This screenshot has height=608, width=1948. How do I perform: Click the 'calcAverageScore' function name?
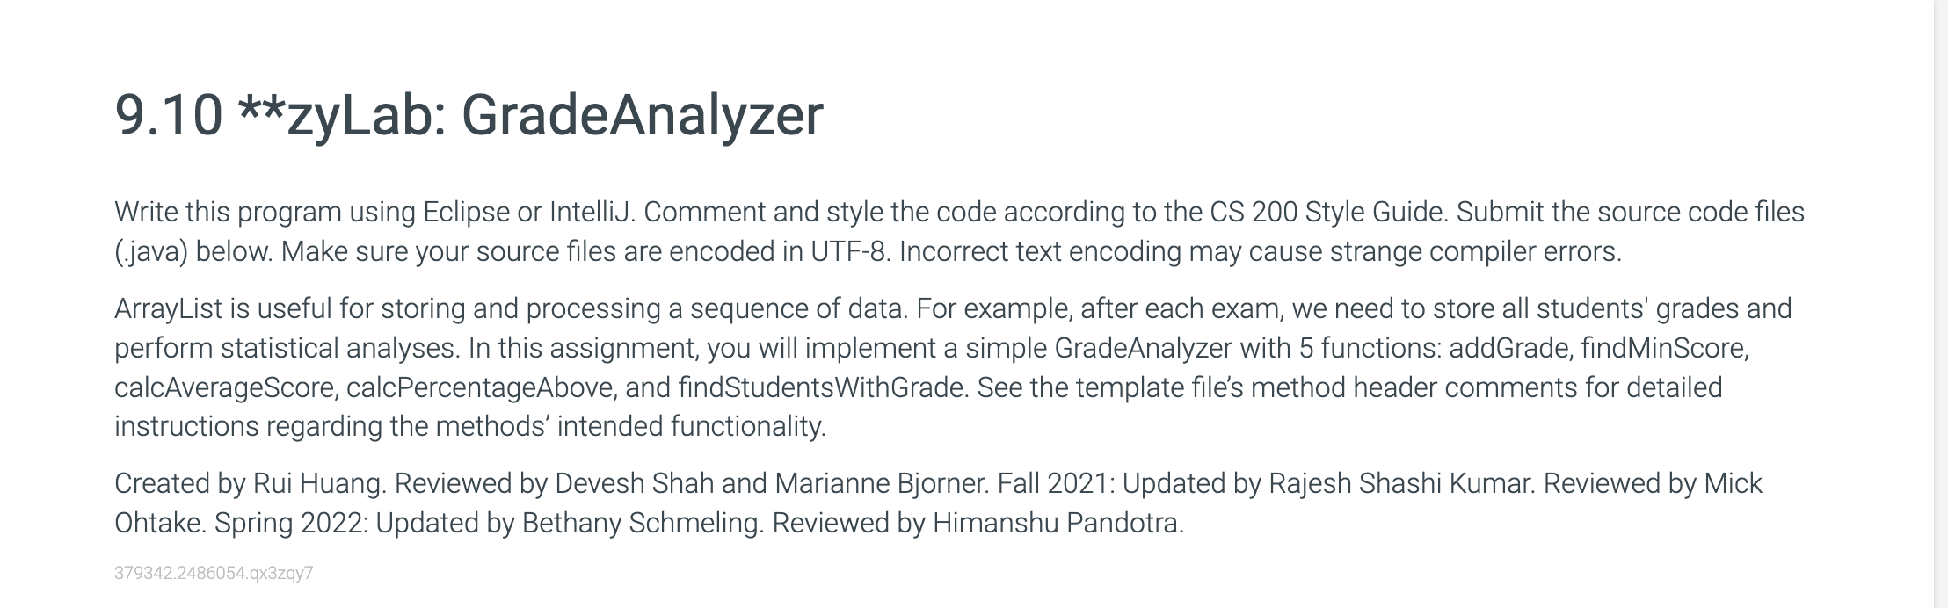[225, 387]
